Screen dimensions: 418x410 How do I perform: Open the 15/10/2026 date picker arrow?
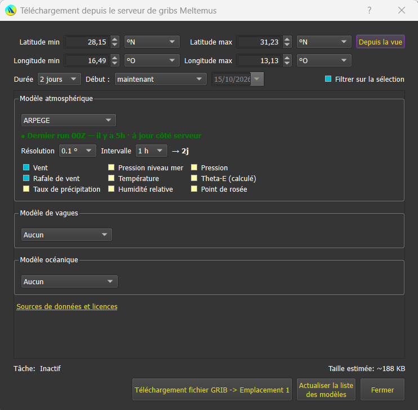(257, 80)
